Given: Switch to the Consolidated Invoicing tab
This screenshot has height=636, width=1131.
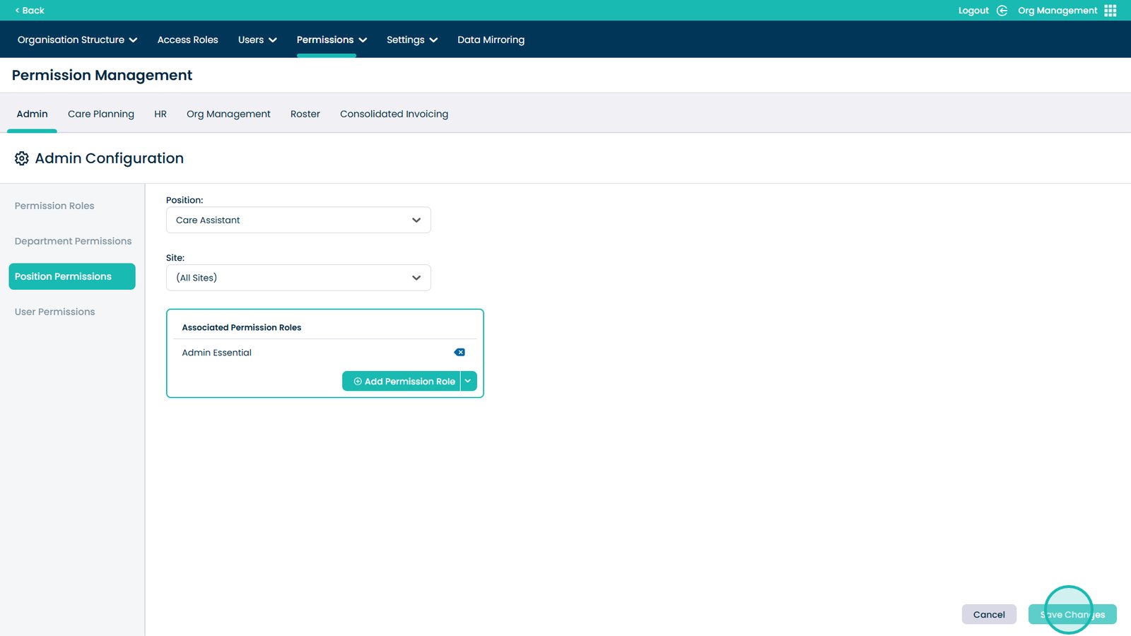Looking at the screenshot, I should coord(394,114).
